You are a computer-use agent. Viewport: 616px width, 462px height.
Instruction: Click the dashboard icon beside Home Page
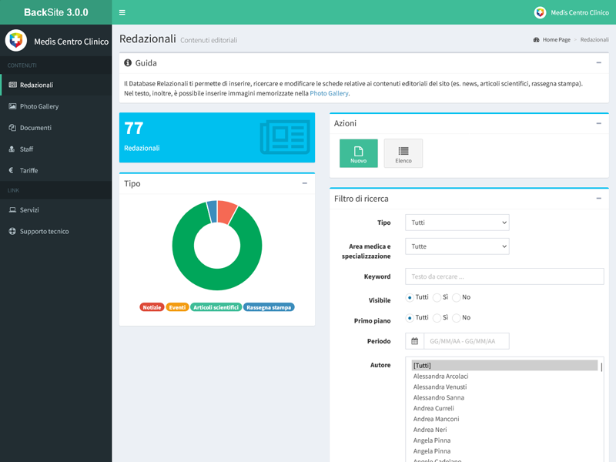(x=536, y=40)
